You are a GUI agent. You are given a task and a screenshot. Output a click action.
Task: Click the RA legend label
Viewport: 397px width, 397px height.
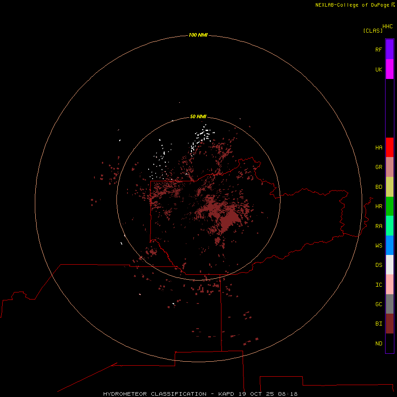(x=378, y=226)
